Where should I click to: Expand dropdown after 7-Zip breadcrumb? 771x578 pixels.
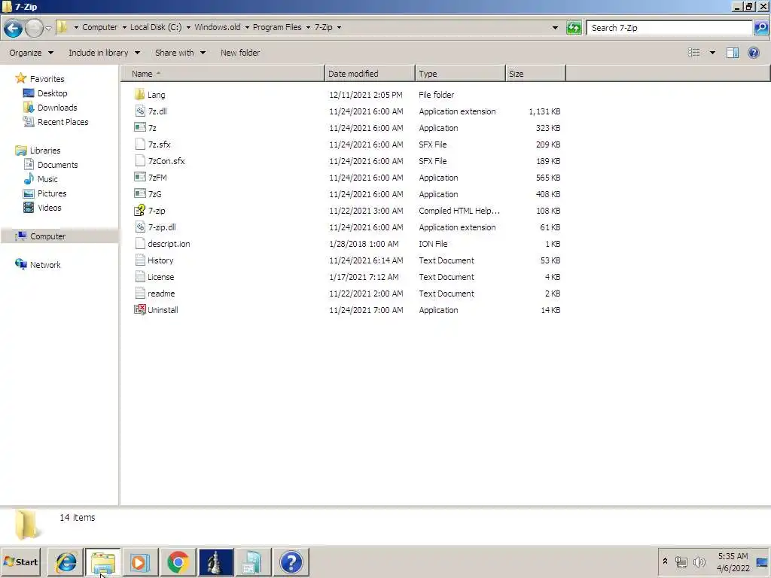click(x=339, y=28)
